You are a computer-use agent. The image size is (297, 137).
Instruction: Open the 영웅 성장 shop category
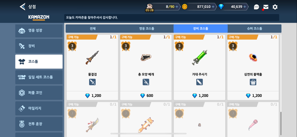coord(39,31)
